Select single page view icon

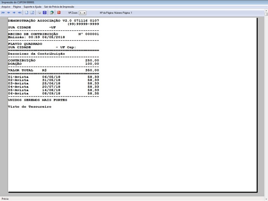pos(27,13)
